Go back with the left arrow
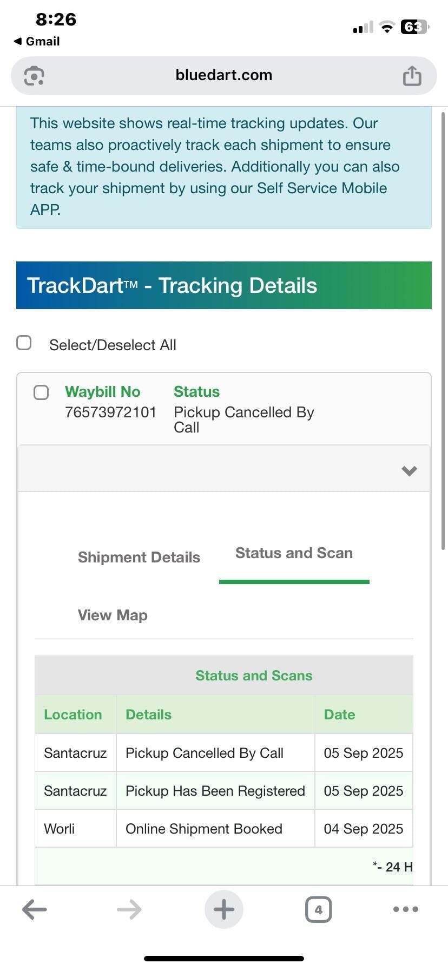Viewport: 448px width, 970px height. 35,909
